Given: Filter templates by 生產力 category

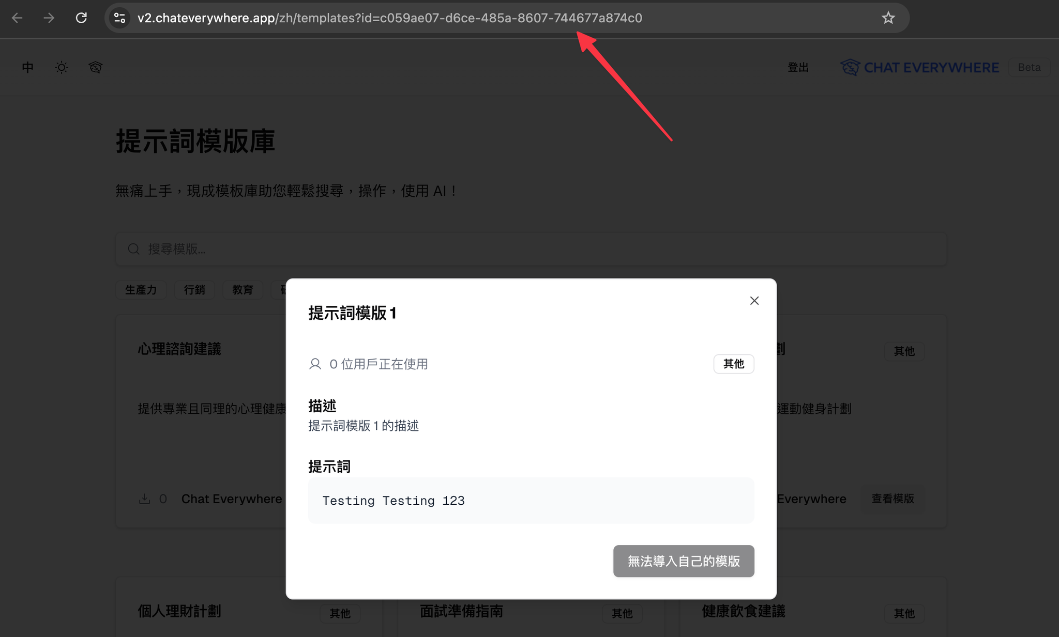Looking at the screenshot, I should pyautogui.click(x=141, y=290).
